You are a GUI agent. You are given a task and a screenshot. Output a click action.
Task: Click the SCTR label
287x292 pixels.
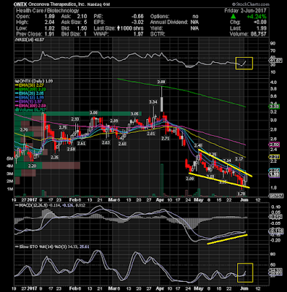pos(158,34)
